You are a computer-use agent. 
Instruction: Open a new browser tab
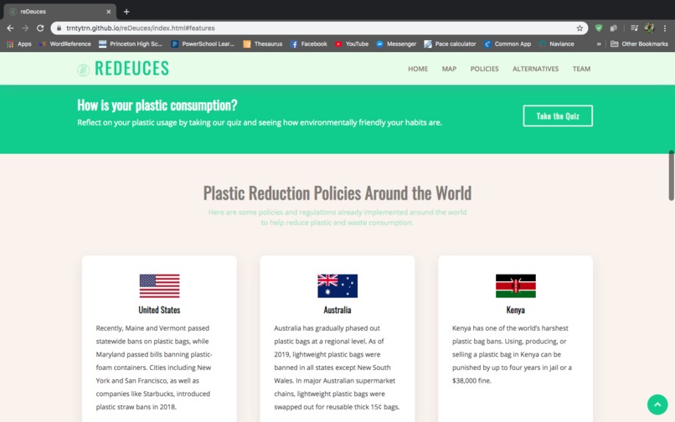[126, 12]
